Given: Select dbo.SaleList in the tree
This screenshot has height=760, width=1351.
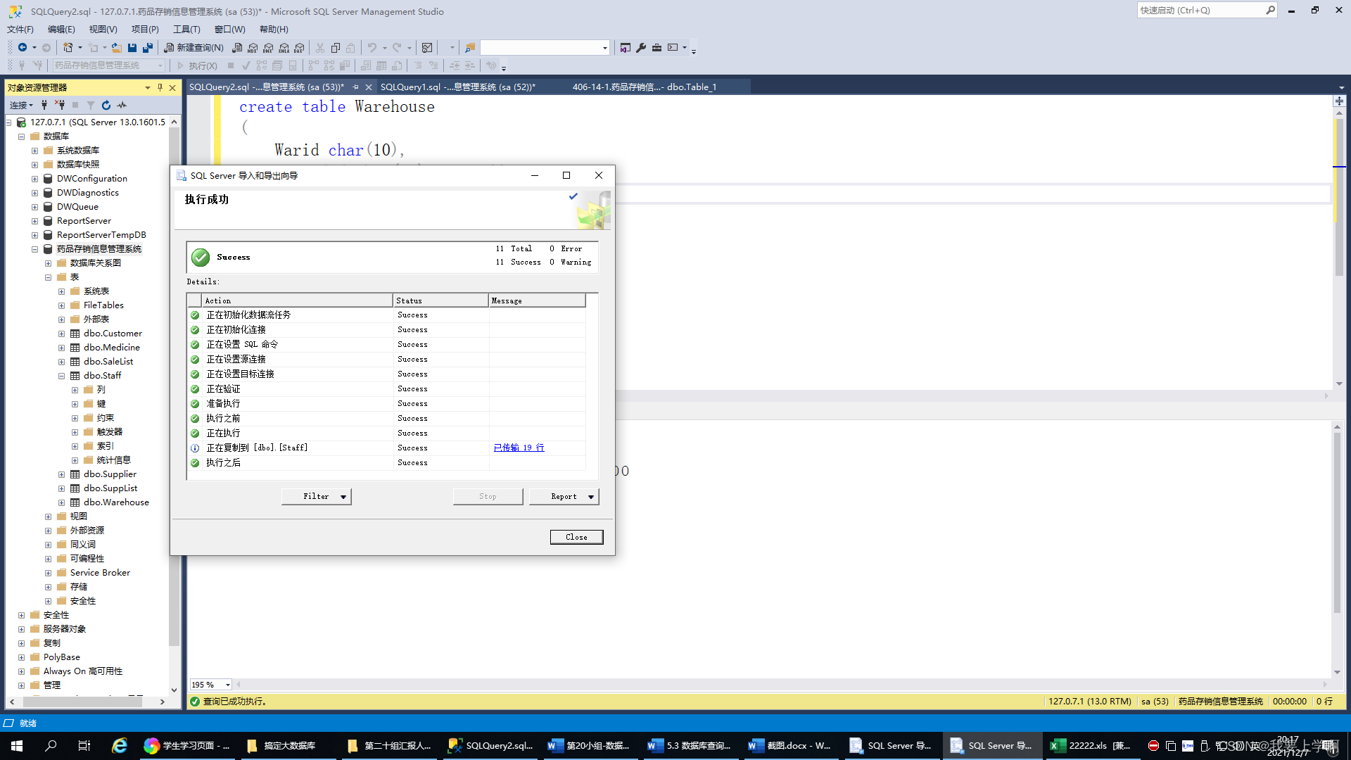Looking at the screenshot, I should pyautogui.click(x=108, y=362).
